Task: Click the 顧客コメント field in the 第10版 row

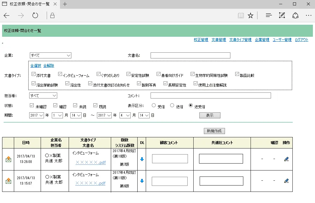Action: [x=170, y=159]
